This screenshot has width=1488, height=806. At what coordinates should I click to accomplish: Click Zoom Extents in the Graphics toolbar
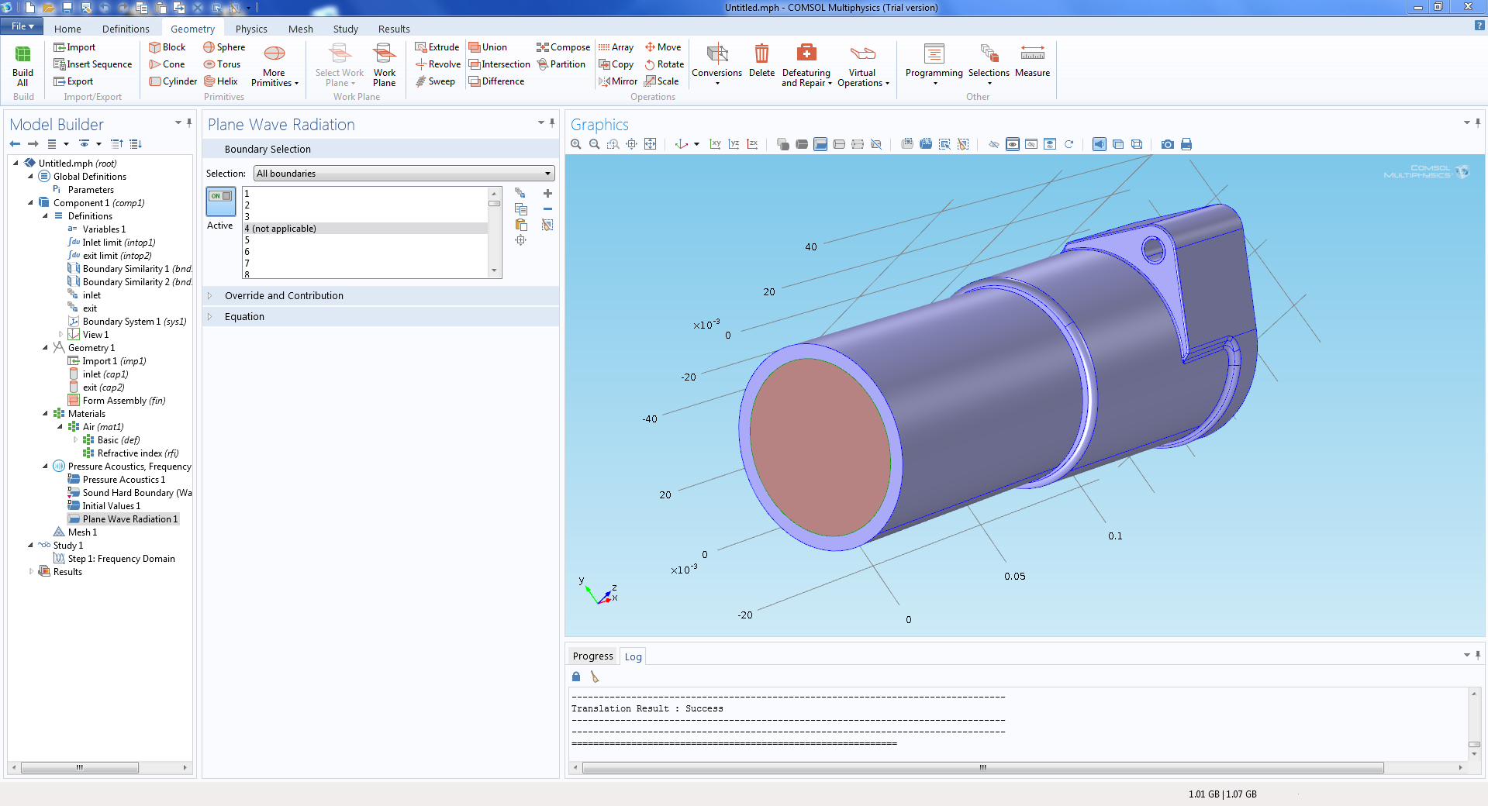click(651, 144)
